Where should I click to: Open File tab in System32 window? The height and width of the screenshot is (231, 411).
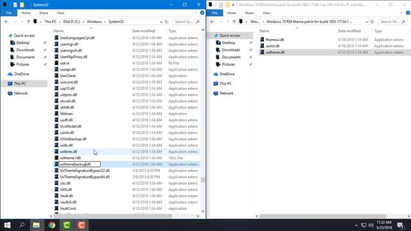pos(9,13)
